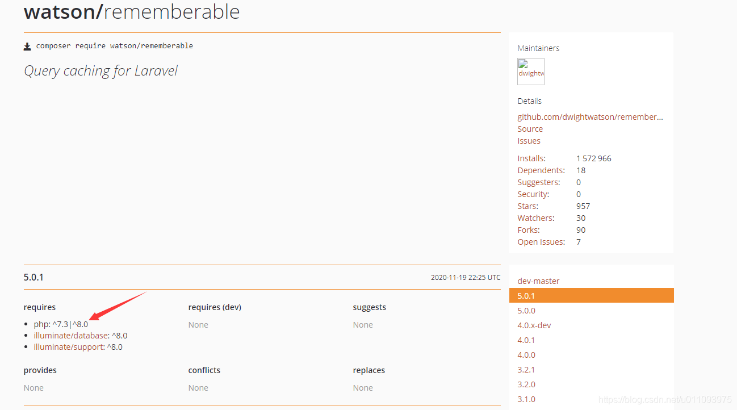The width and height of the screenshot is (737, 410).
Task: Click the open issues count 7
Action: tap(579, 242)
